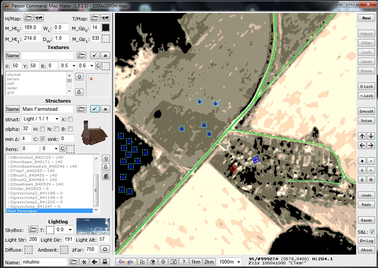Open SkyBox folder browse icon
The image size is (378, 268).
33,229
